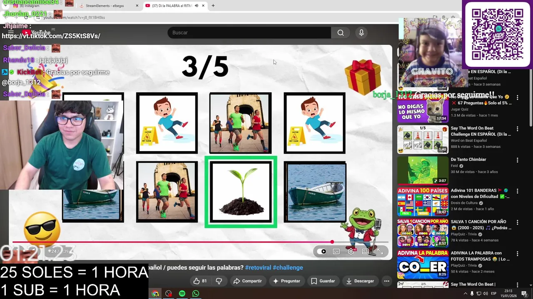Open options menu for De Tanto Chimbiar
The image size is (533, 299).
point(518,160)
